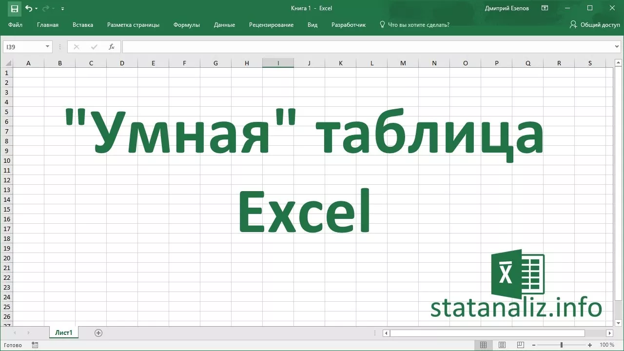Click the macro recording icon in status bar

click(35, 345)
